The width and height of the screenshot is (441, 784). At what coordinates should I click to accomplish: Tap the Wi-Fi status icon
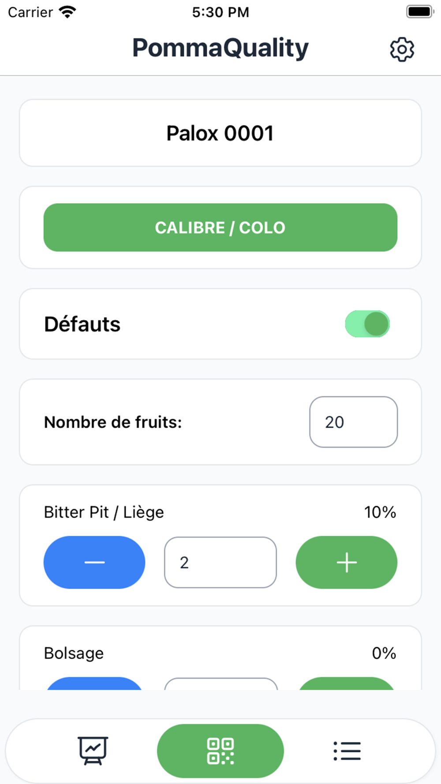tap(67, 12)
